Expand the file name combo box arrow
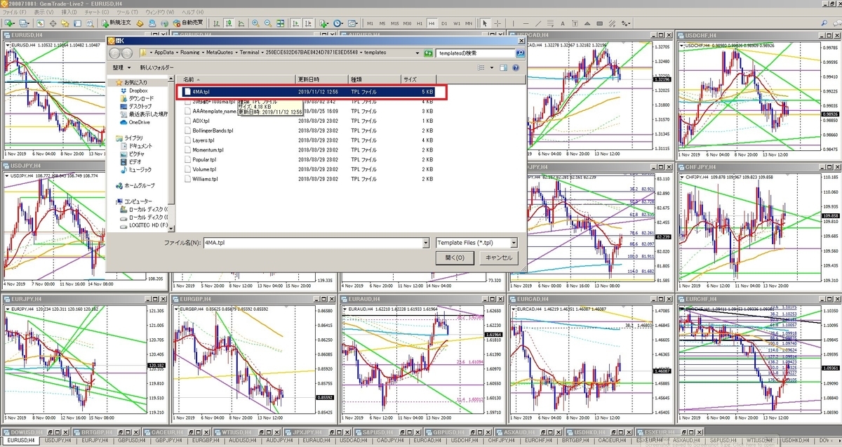The width and height of the screenshot is (842, 447). pyautogui.click(x=426, y=243)
